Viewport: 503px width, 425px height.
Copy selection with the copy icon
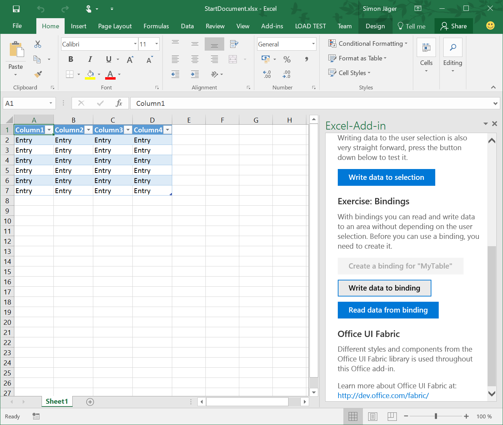pos(37,59)
